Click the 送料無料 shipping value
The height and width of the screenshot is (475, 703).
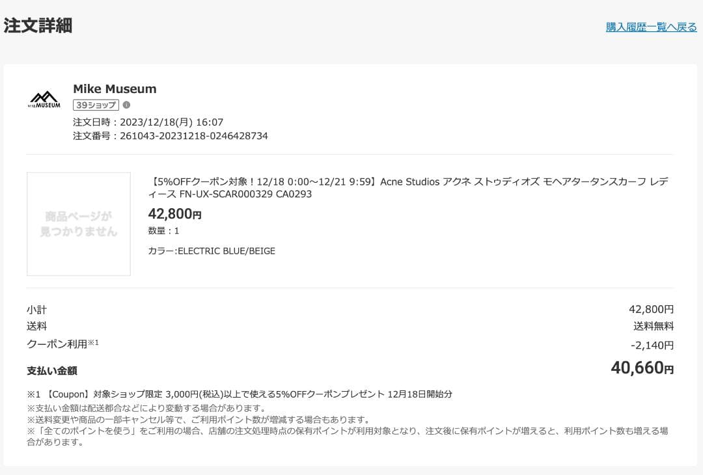click(x=654, y=326)
